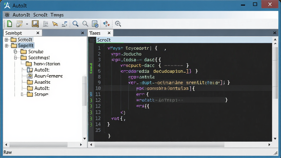Viewport: 281px width, 158px height.
Task: Open search with the blue magnifier icon
Action: coord(75,24)
